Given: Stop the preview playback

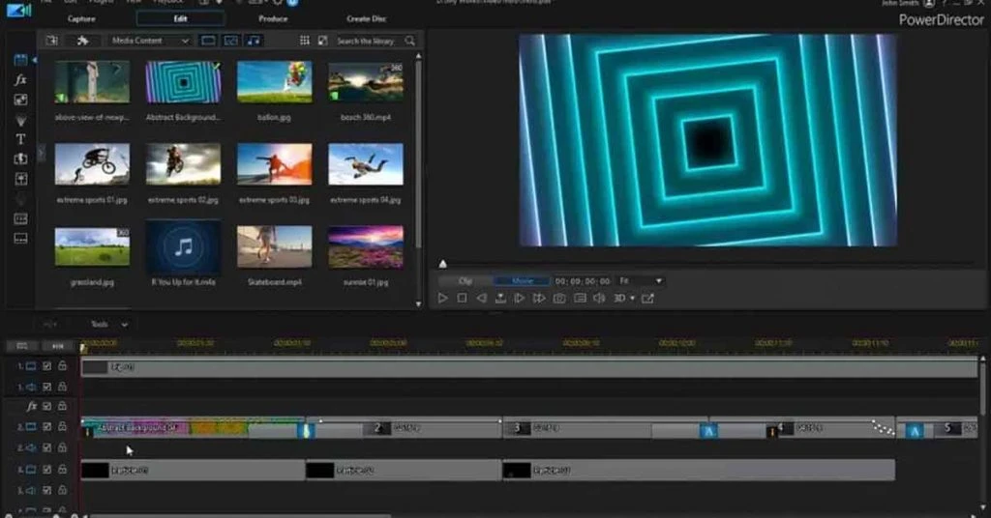Looking at the screenshot, I should pos(462,299).
